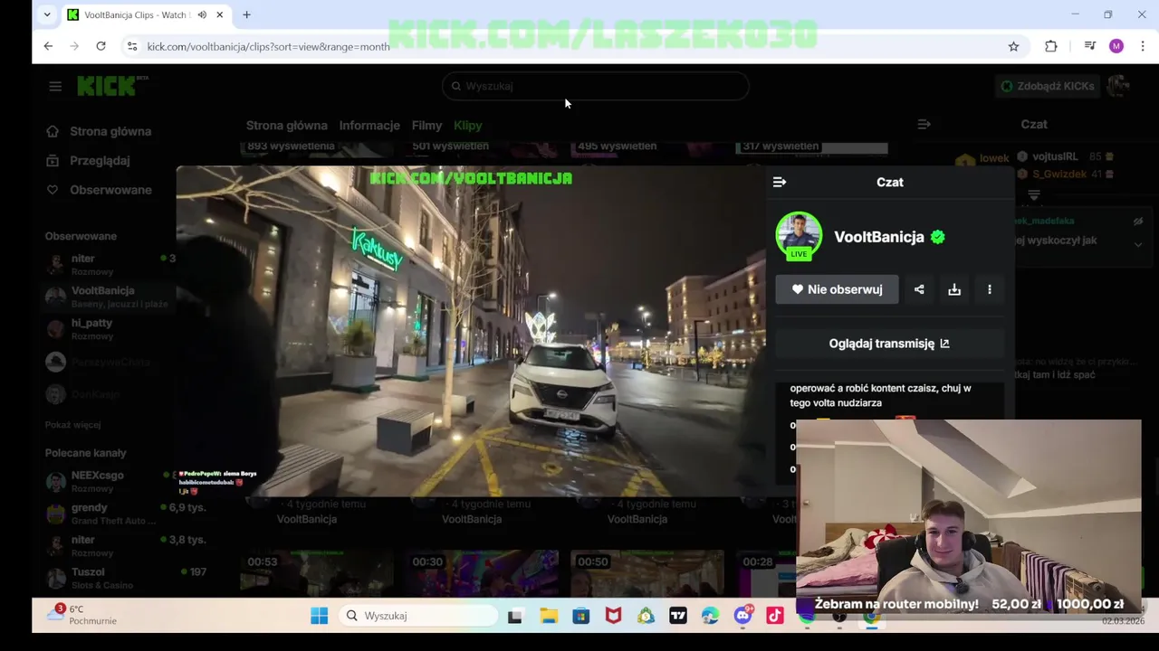Bookmark this page with the star icon
The width and height of the screenshot is (1159, 651).
click(x=1013, y=46)
